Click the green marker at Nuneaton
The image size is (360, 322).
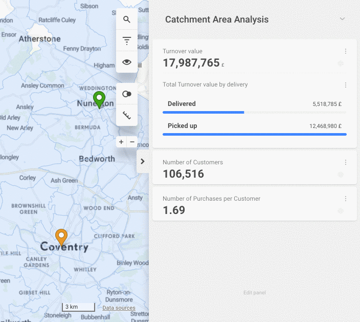tap(99, 99)
